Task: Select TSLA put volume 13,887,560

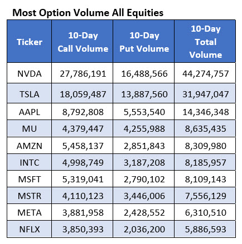Action: pyautogui.click(x=144, y=94)
